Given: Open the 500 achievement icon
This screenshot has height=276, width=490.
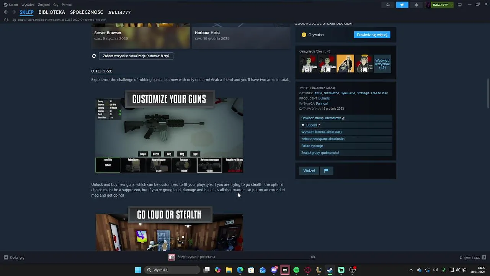Looking at the screenshot, I should click(x=327, y=64).
